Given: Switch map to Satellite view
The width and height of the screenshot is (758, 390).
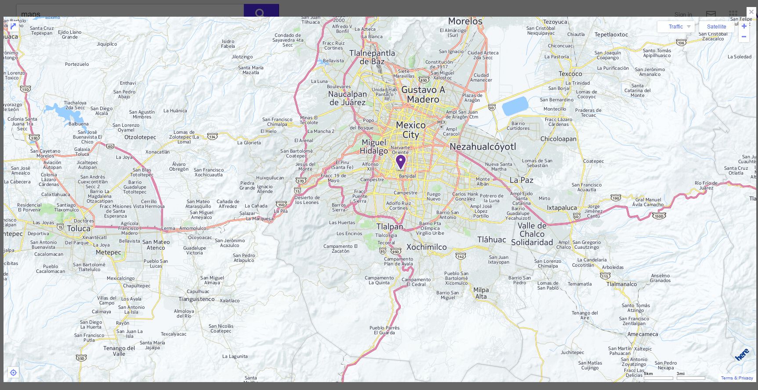Looking at the screenshot, I should tap(716, 27).
